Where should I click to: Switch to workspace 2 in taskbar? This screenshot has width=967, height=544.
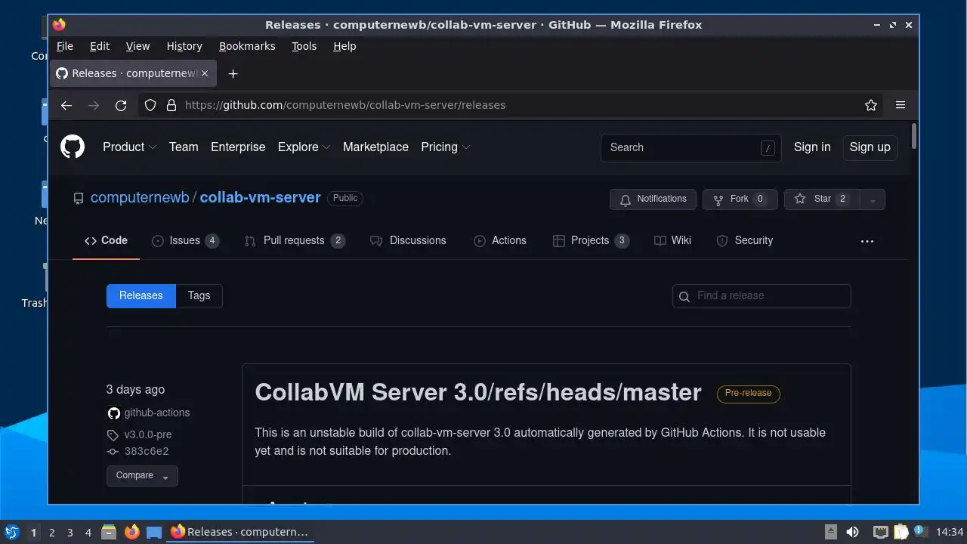click(52, 532)
